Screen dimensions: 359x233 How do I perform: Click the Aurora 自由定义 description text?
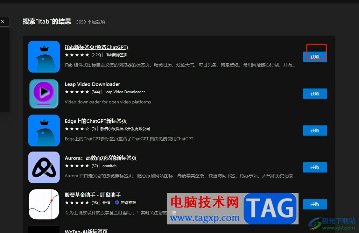179,176
